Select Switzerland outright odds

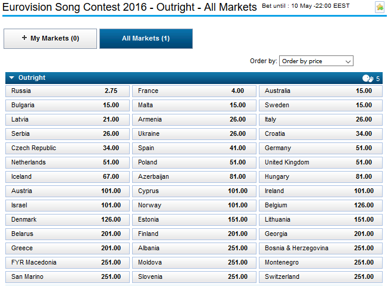coord(320,277)
